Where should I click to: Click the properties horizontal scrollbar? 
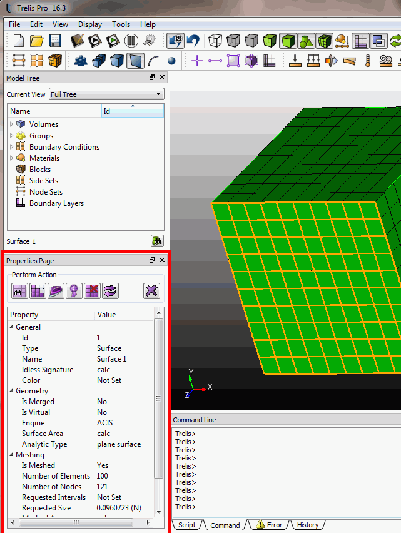pyautogui.click(x=76, y=522)
